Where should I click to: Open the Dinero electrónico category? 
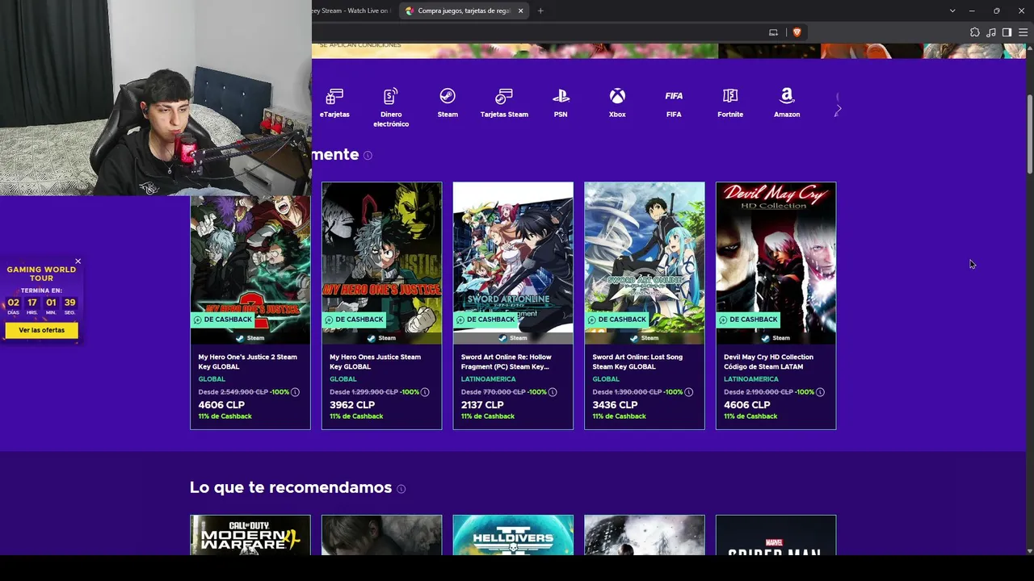click(391, 107)
